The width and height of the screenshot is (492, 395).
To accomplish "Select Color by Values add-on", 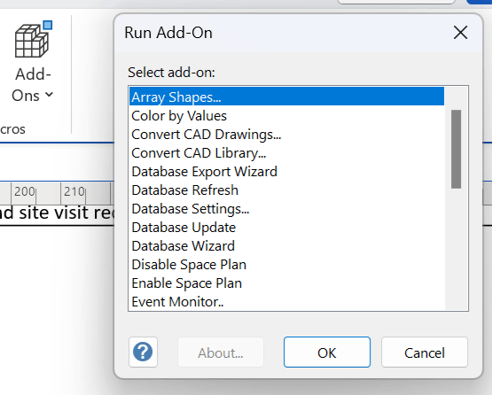I will pos(286,116).
